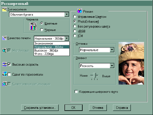The width and height of the screenshot is (153, 115).
Task: Click the Отмена button
Action: (98, 108)
